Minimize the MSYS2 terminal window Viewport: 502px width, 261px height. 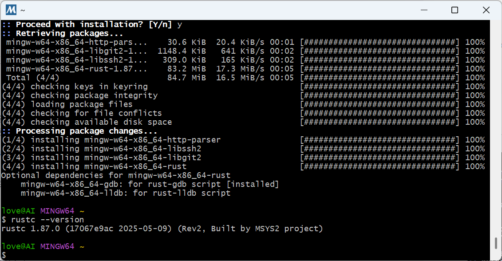pyautogui.click(x=424, y=10)
